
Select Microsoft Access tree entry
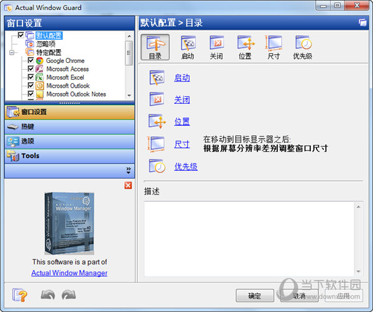[68, 69]
